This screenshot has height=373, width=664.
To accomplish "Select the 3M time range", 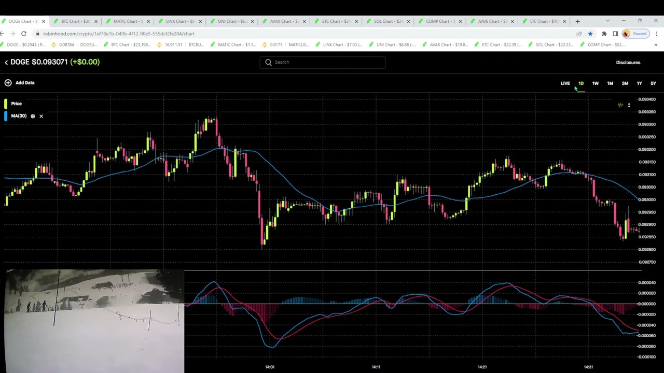I will pos(625,83).
